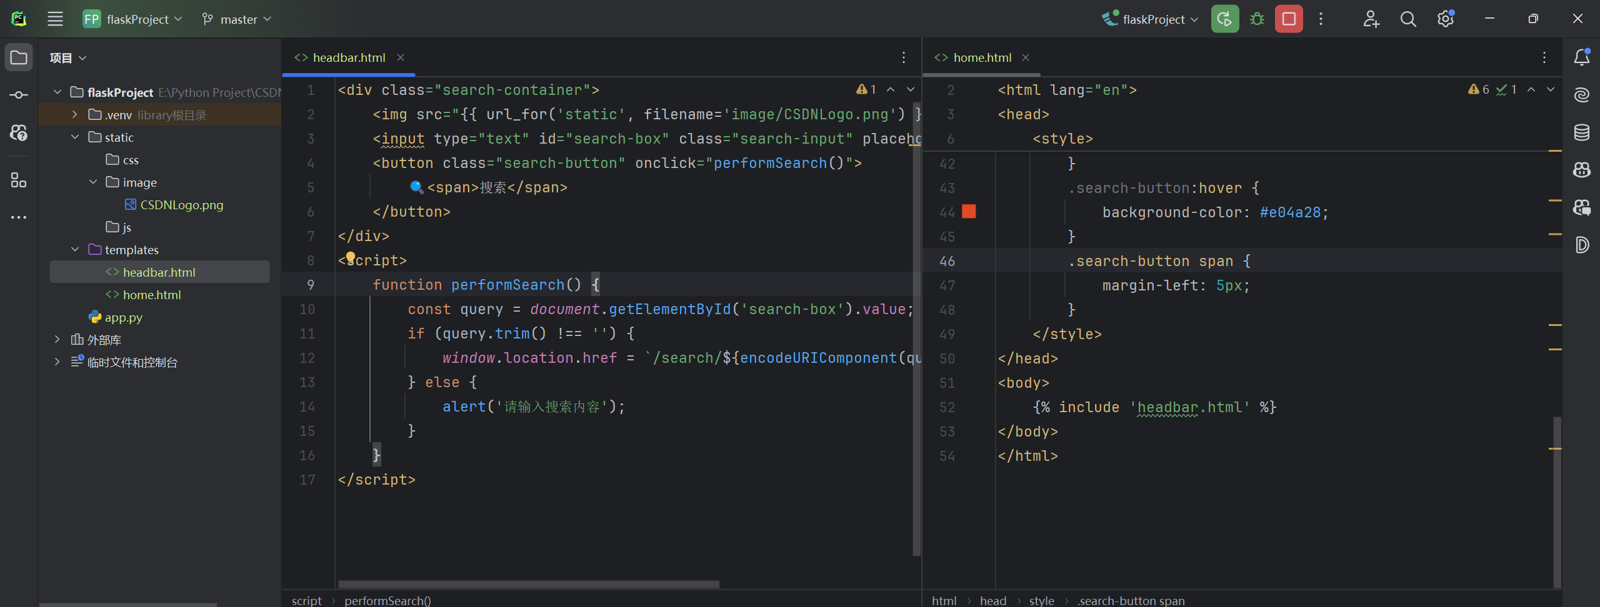The width and height of the screenshot is (1600, 607).
Task: Open Search Everywhere magnifier
Action: [x=1408, y=19]
